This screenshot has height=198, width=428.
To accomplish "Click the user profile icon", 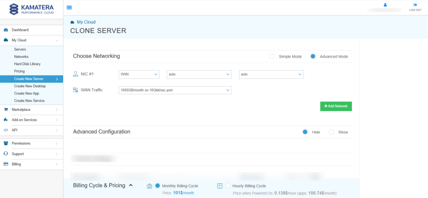I will (x=385, y=5).
